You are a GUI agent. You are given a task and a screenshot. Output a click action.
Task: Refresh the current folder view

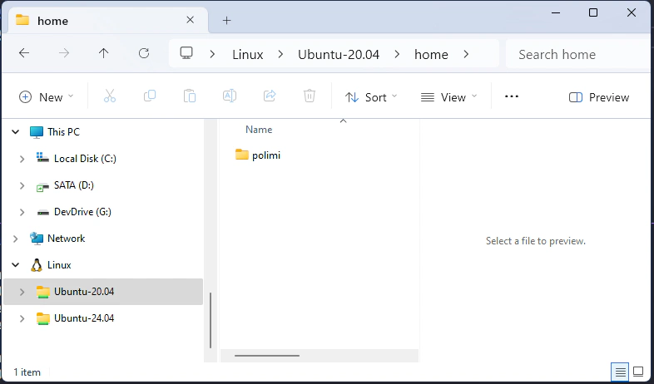(144, 54)
